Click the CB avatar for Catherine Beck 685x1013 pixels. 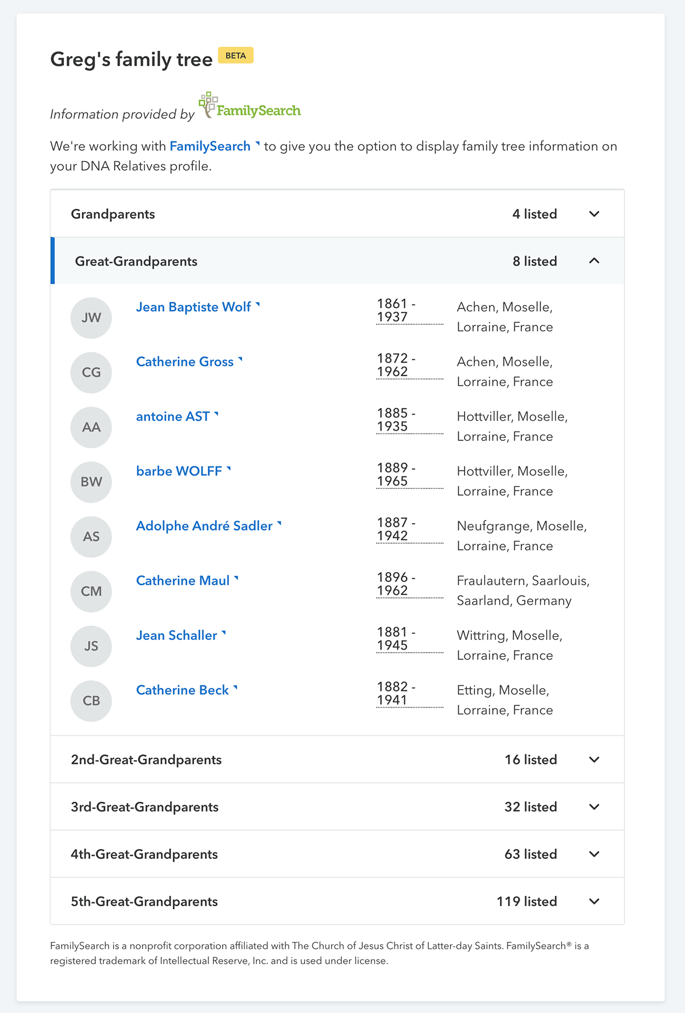click(x=91, y=701)
